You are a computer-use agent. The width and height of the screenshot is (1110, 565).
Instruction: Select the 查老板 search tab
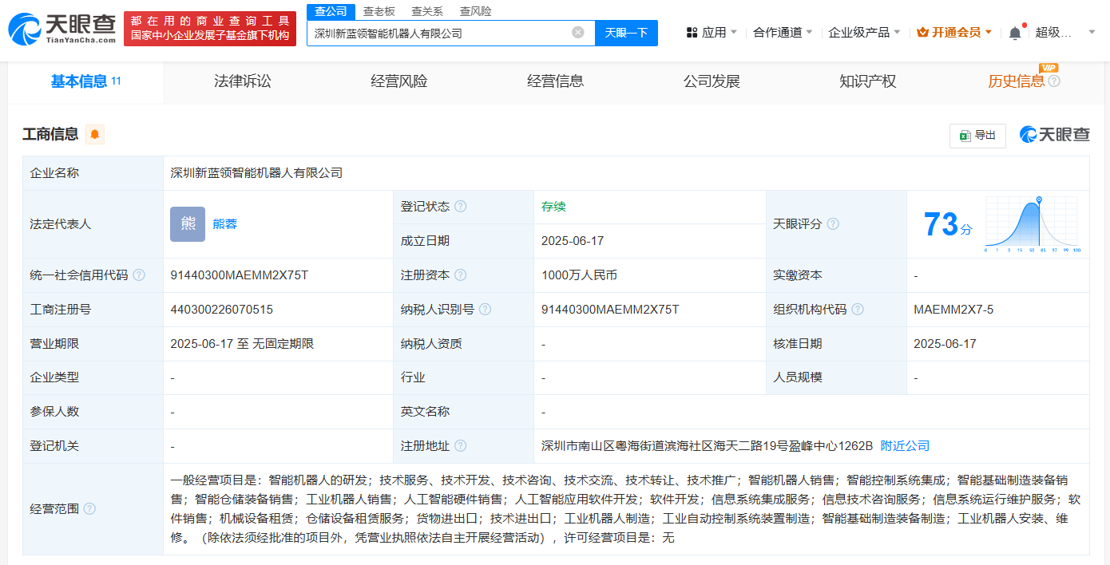(x=379, y=11)
